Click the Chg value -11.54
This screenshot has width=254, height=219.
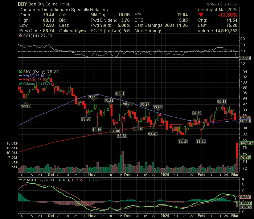[x=231, y=20]
